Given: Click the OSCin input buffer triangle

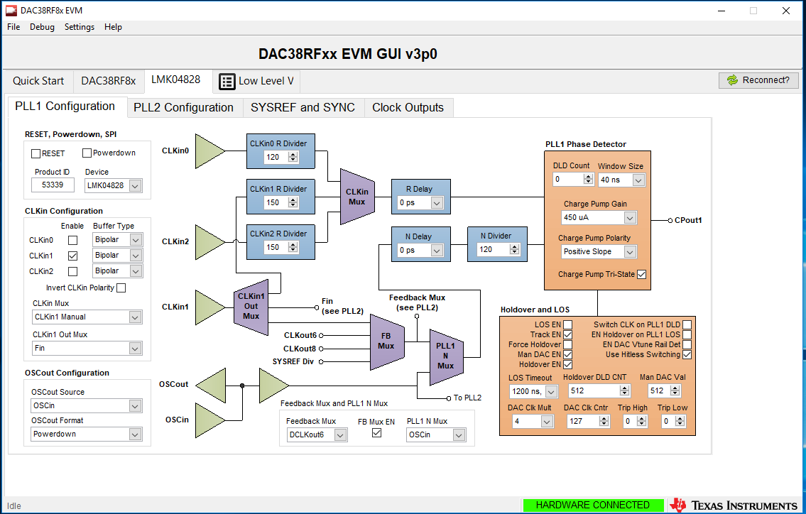Looking at the screenshot, I should pos(210,420).
